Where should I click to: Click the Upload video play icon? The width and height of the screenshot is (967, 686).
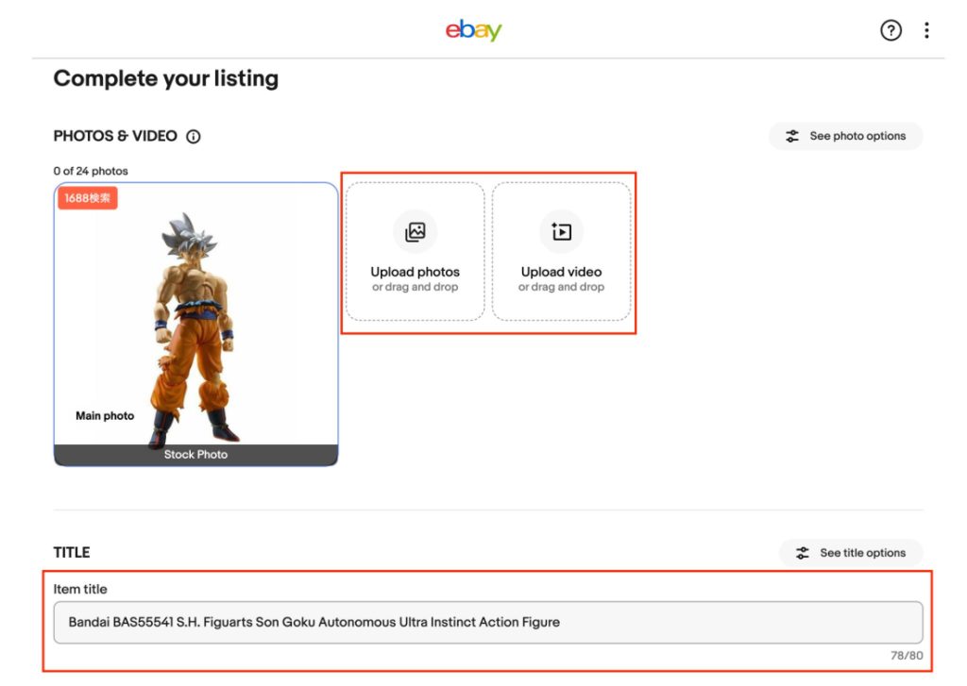pyautogui.click(x=561, y=232)
